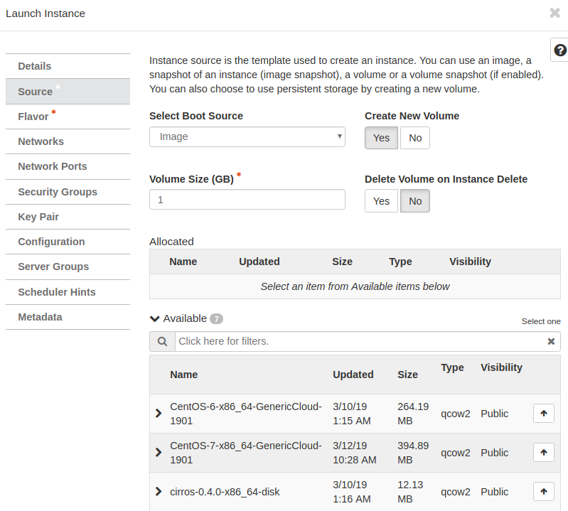The image size is (568, 511).
Task: Collapse the Available images section
Action: pyautogui.click(x=155, y=319)
